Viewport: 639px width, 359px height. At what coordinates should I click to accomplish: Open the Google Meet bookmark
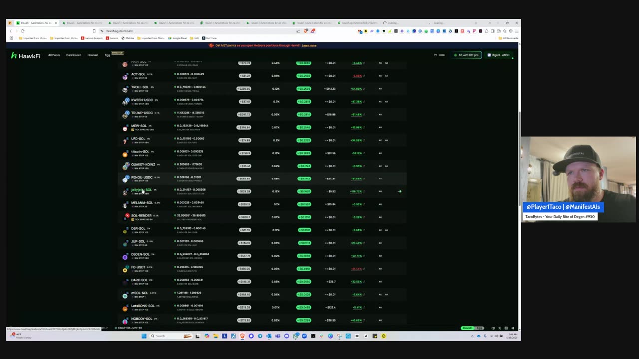point(178,38)
